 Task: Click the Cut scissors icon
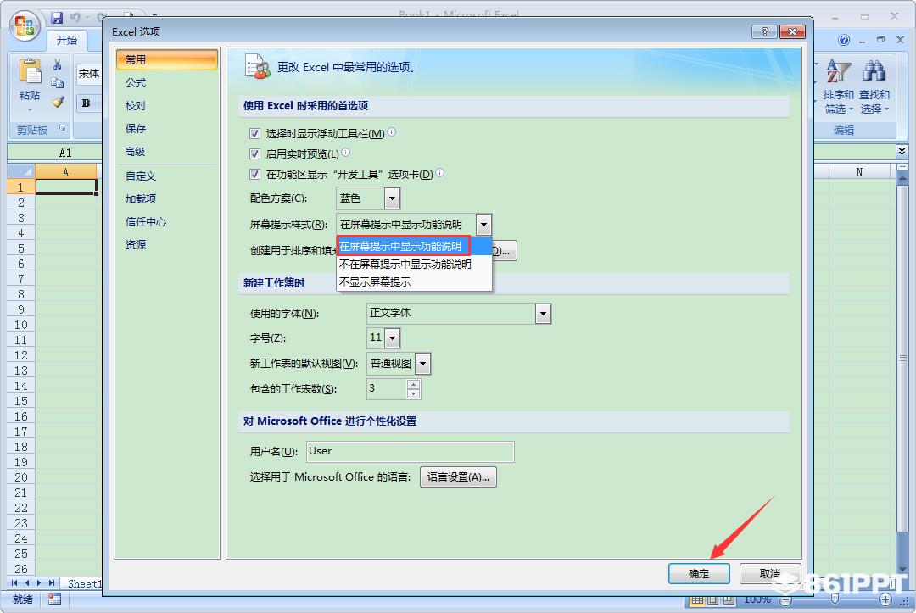click(58, 64)
